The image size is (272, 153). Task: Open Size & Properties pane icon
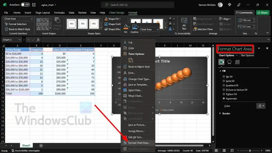coord(237,62)
